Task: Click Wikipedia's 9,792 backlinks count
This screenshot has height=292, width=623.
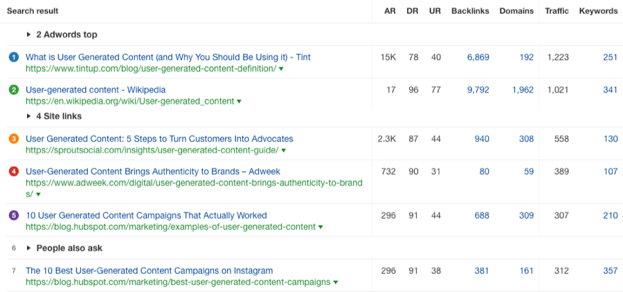Action: coord(478,90)
